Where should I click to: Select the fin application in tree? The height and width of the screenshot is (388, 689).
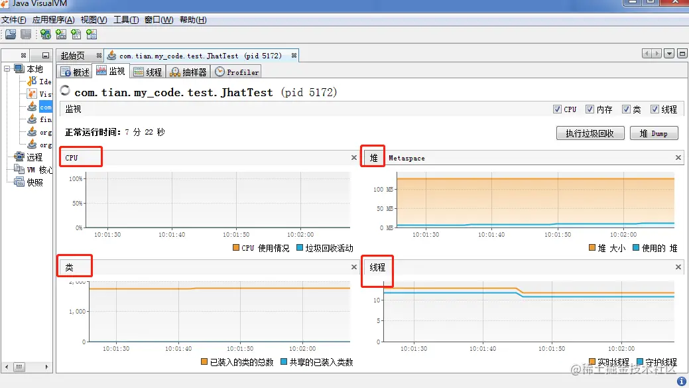(x=40, y=119)
